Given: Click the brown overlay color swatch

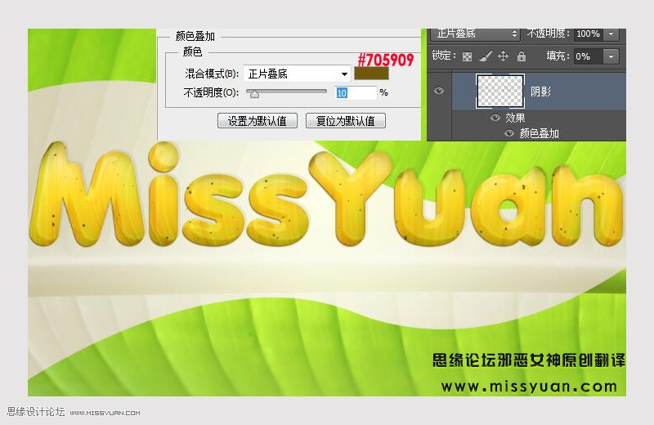Looking at the screenshot, I should pos(371,74).
